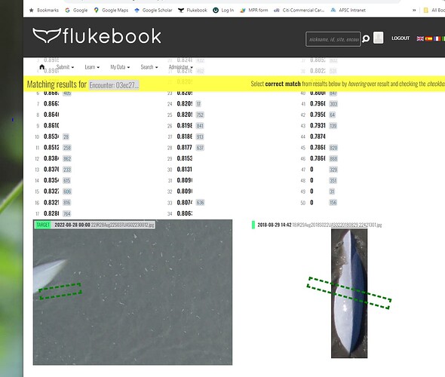Viewport: 445px width, 377px height.
Task: Click the 820 badge on rank 45
Action: (333, 148)
